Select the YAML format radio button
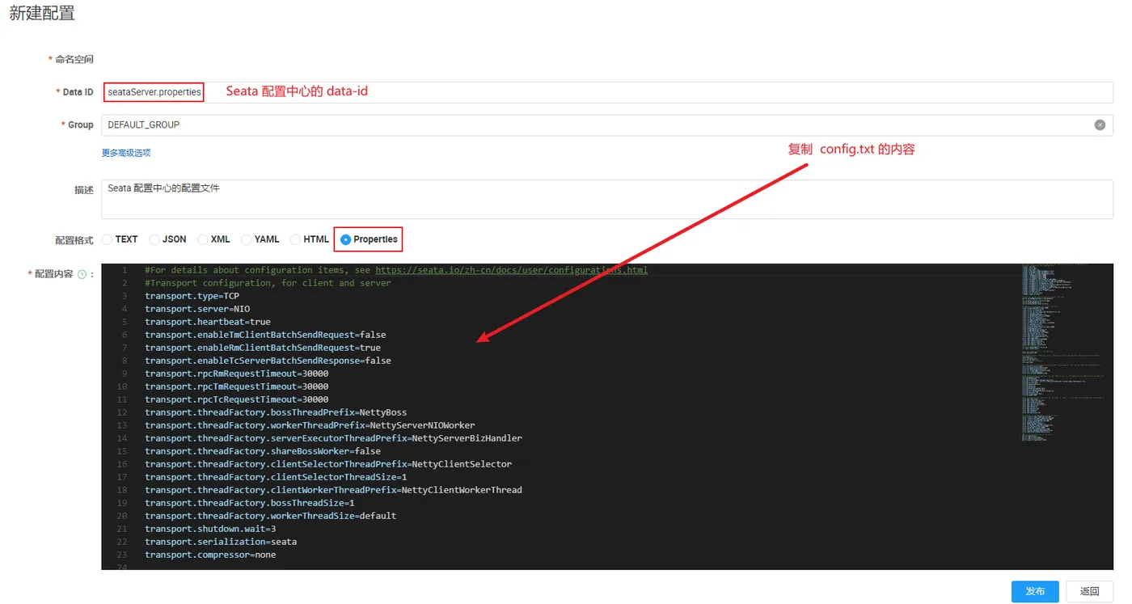This screenshot has height=604, width=1132. point(247,239)
